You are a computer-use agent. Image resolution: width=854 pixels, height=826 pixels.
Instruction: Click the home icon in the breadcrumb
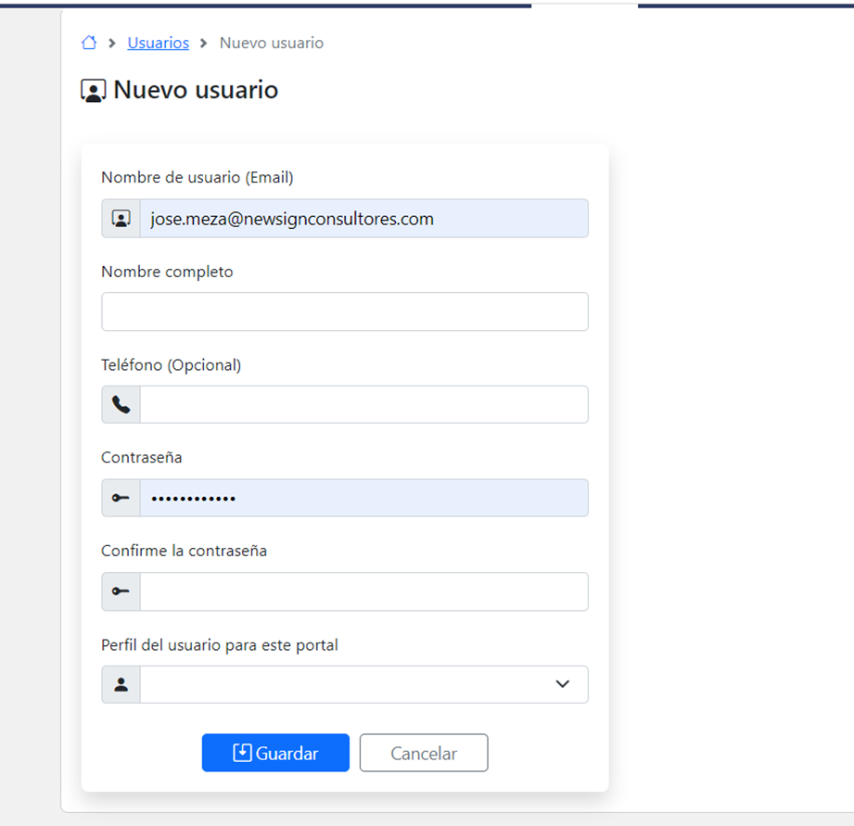coord(89,43)
